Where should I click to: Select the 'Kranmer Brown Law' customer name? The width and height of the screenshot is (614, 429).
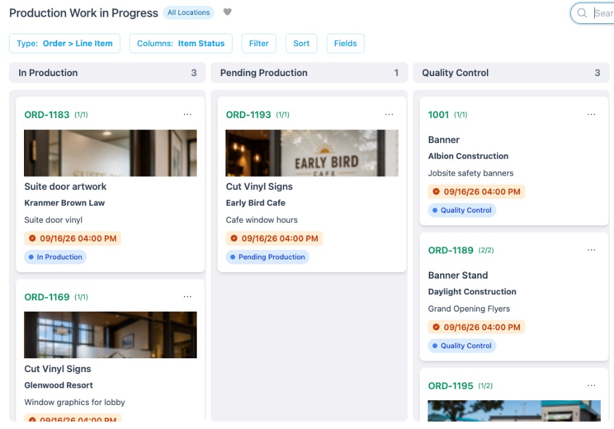pyautogui.click(x=65, y=203)
